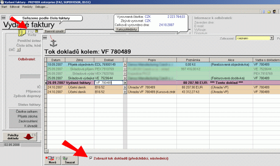The width and height of the screenshot is (280, 166).
Task: Collapse the Vydané faktury header with the minus button
Action: point(3,17)
